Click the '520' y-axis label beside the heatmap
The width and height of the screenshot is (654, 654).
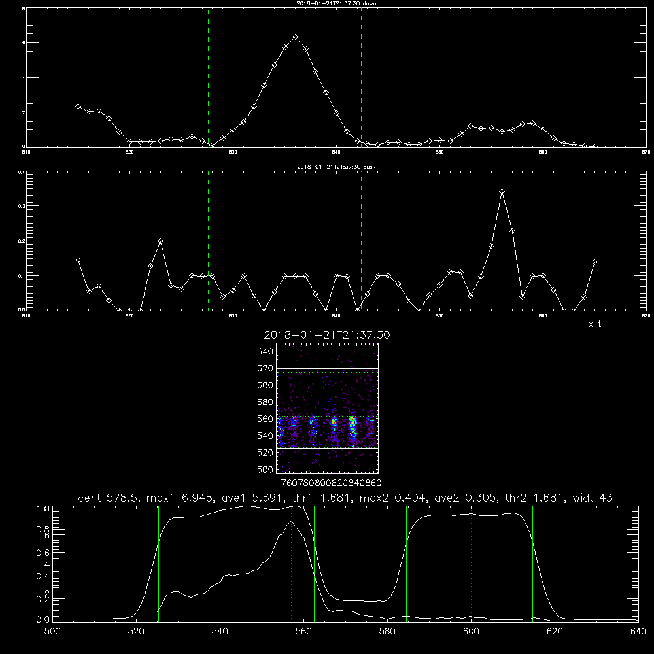(266, 453)
